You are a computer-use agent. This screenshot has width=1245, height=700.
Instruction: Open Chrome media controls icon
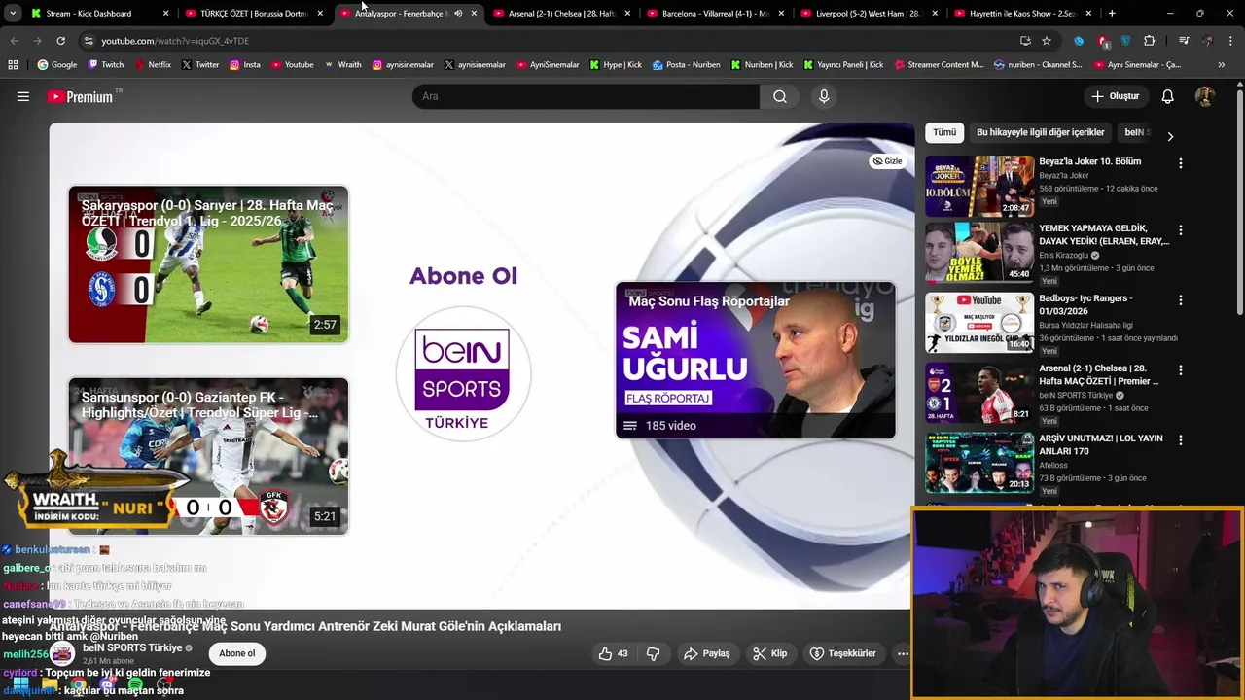(1184, 41)
